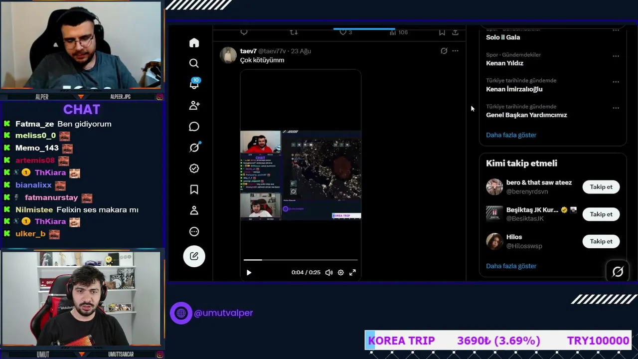Click the @umutvalper overlay text

pos(223,313)
